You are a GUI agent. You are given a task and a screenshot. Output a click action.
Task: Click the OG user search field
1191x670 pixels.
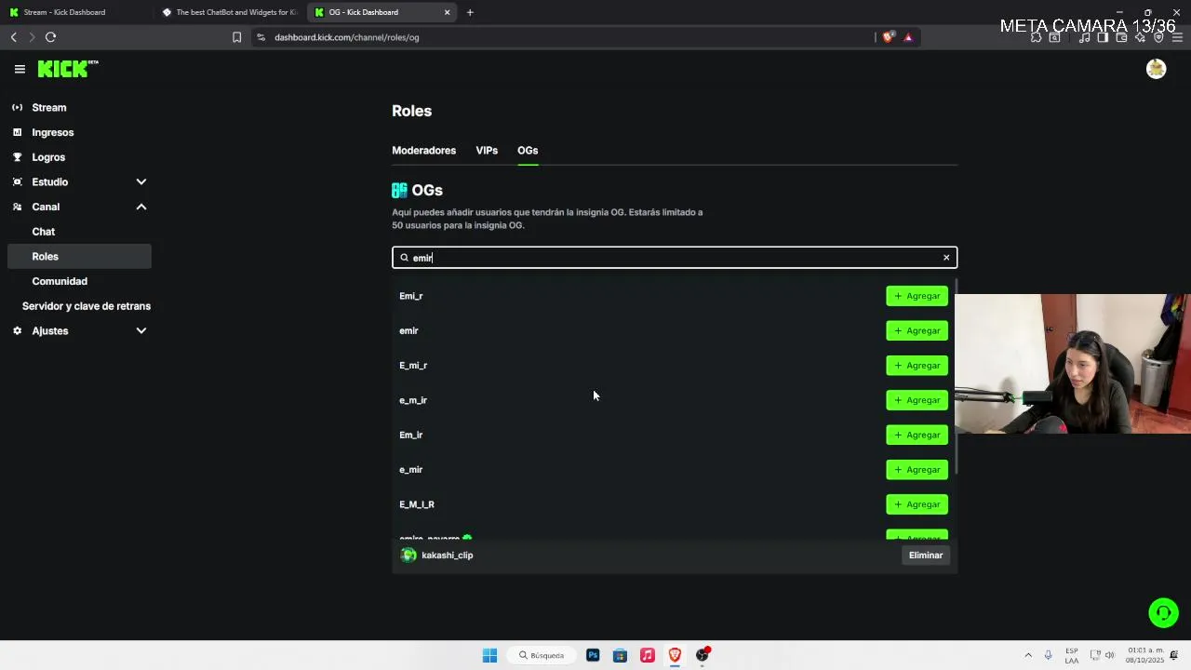click(675, 258)
